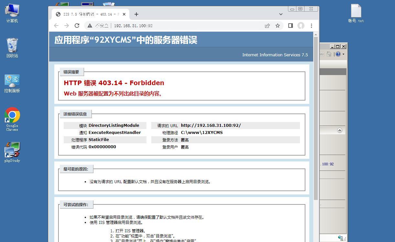Viewport: 395px width, 242px height.
Task: Open the 控制面板 control panel icon
Action: coord(12,83)
